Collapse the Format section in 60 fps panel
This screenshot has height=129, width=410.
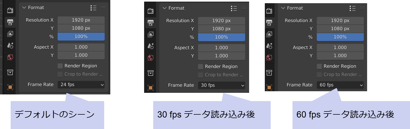(283, 8)
